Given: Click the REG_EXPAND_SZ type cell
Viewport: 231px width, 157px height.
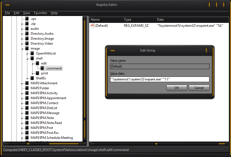Looking at the screenshot, I should point(136,26).
